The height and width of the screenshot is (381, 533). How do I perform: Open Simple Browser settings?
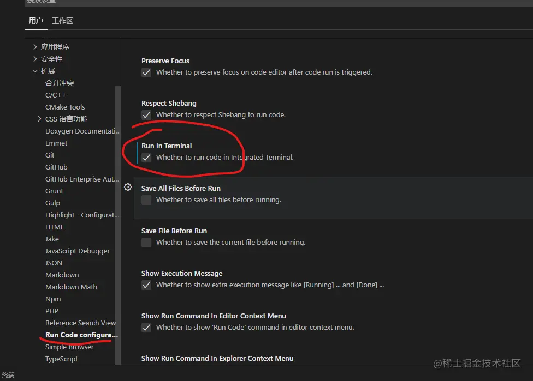click(69, 347)
